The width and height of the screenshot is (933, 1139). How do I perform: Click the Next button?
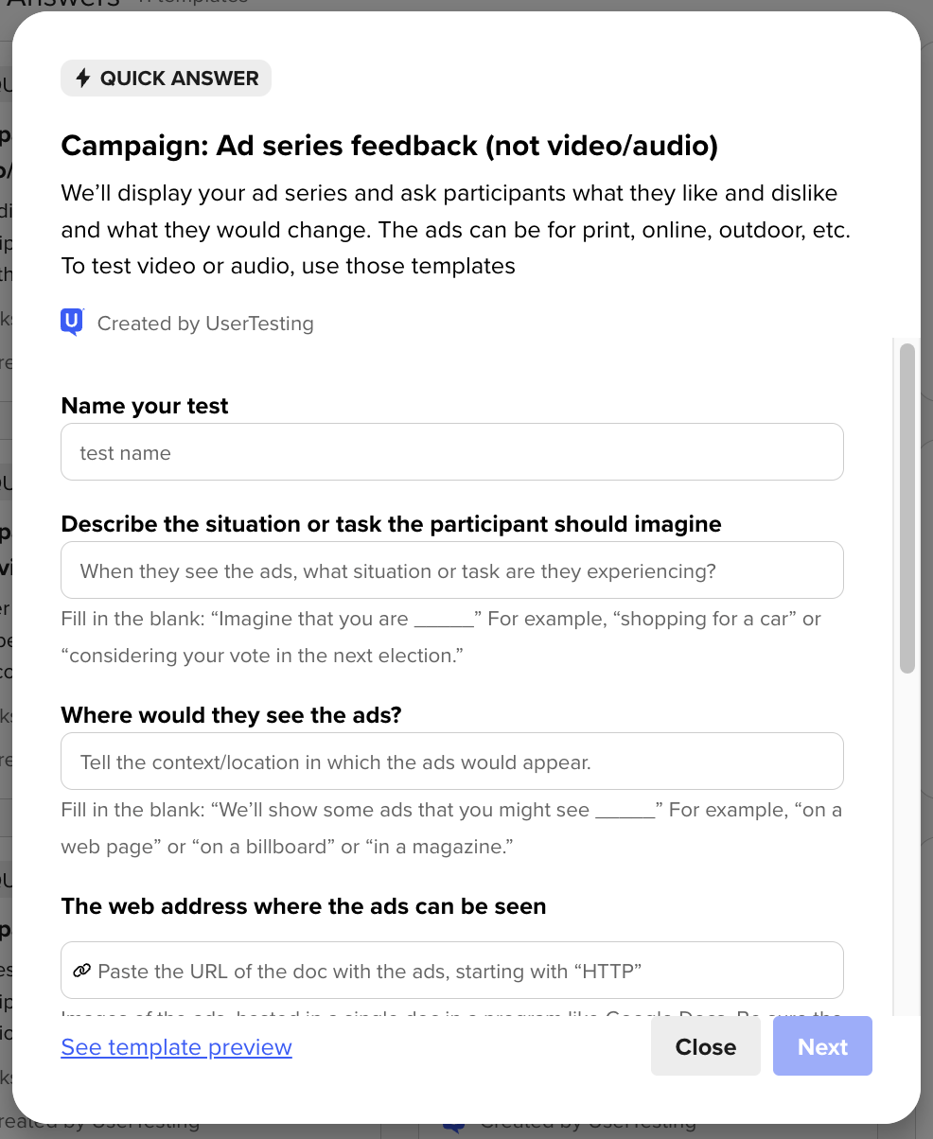(x=821, y=1047)
